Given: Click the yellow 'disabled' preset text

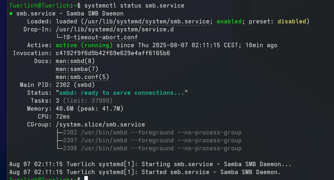Looking at the screenshot, I should click(x=291, y=21).
